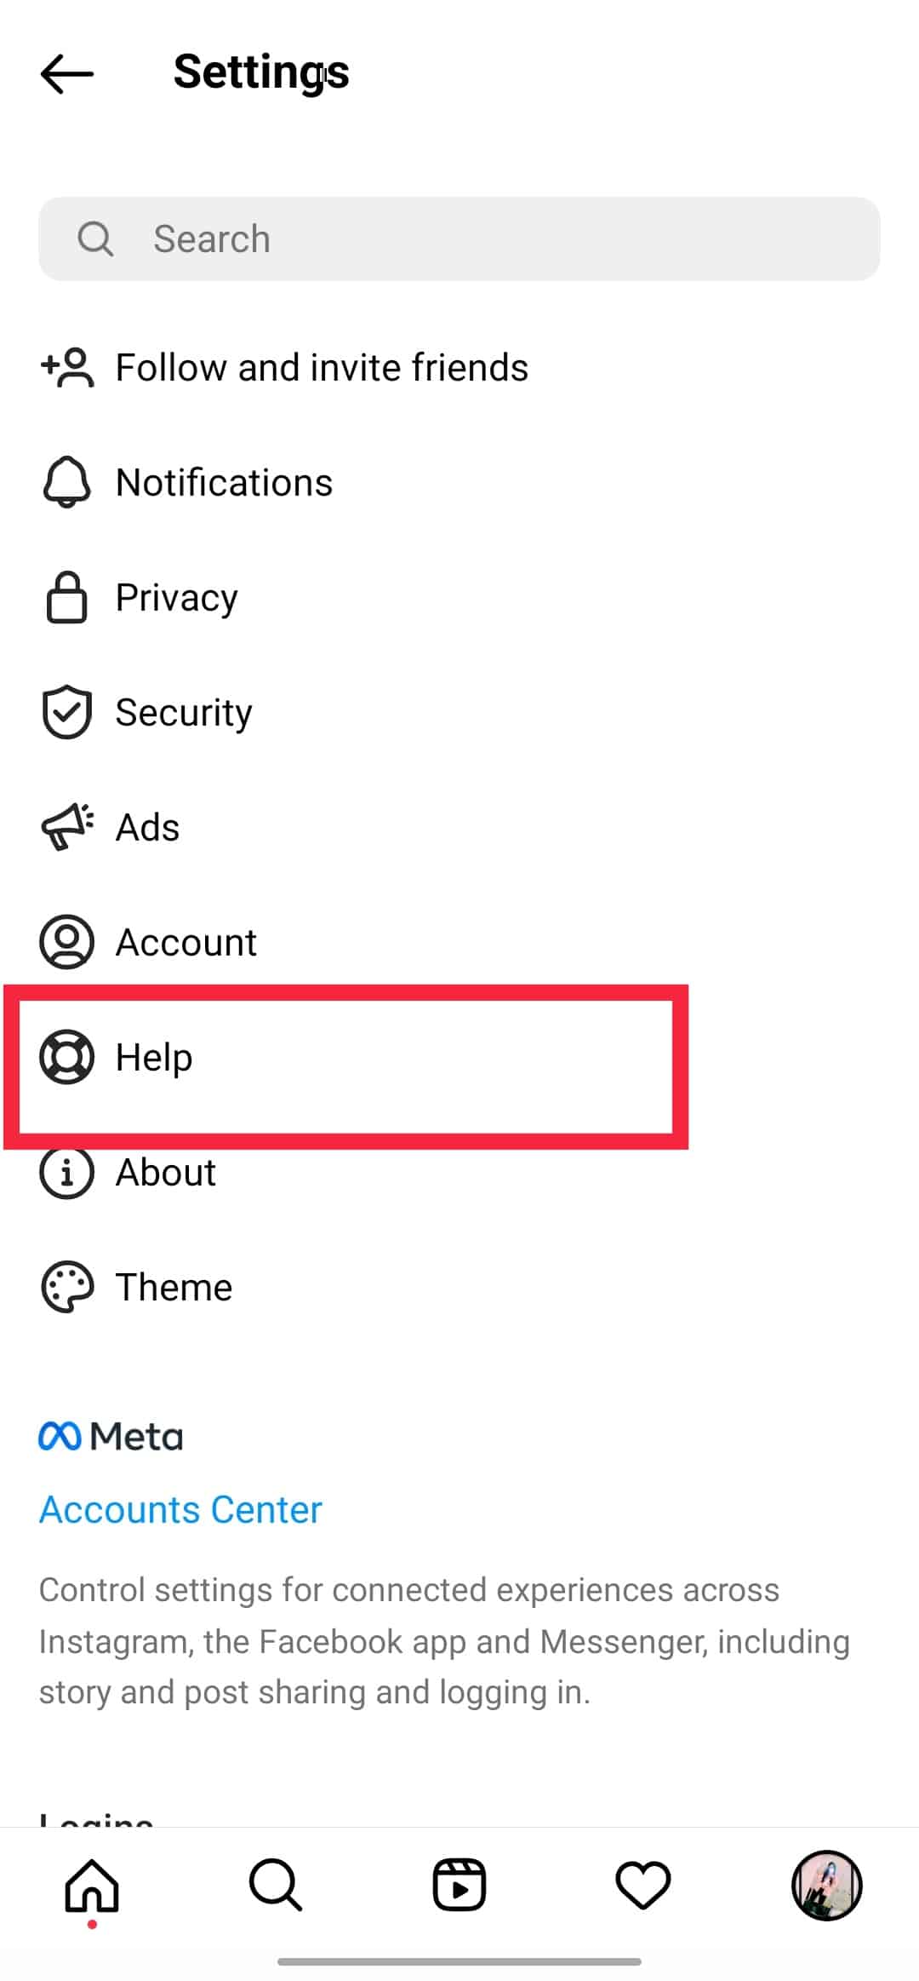Open the Activity heart tab
This screenshot has width=919, height=1981.
click(x=643, y=1886)
